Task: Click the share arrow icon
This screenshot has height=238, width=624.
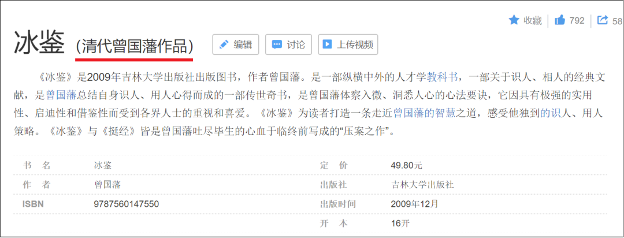Action: [603, 20]
